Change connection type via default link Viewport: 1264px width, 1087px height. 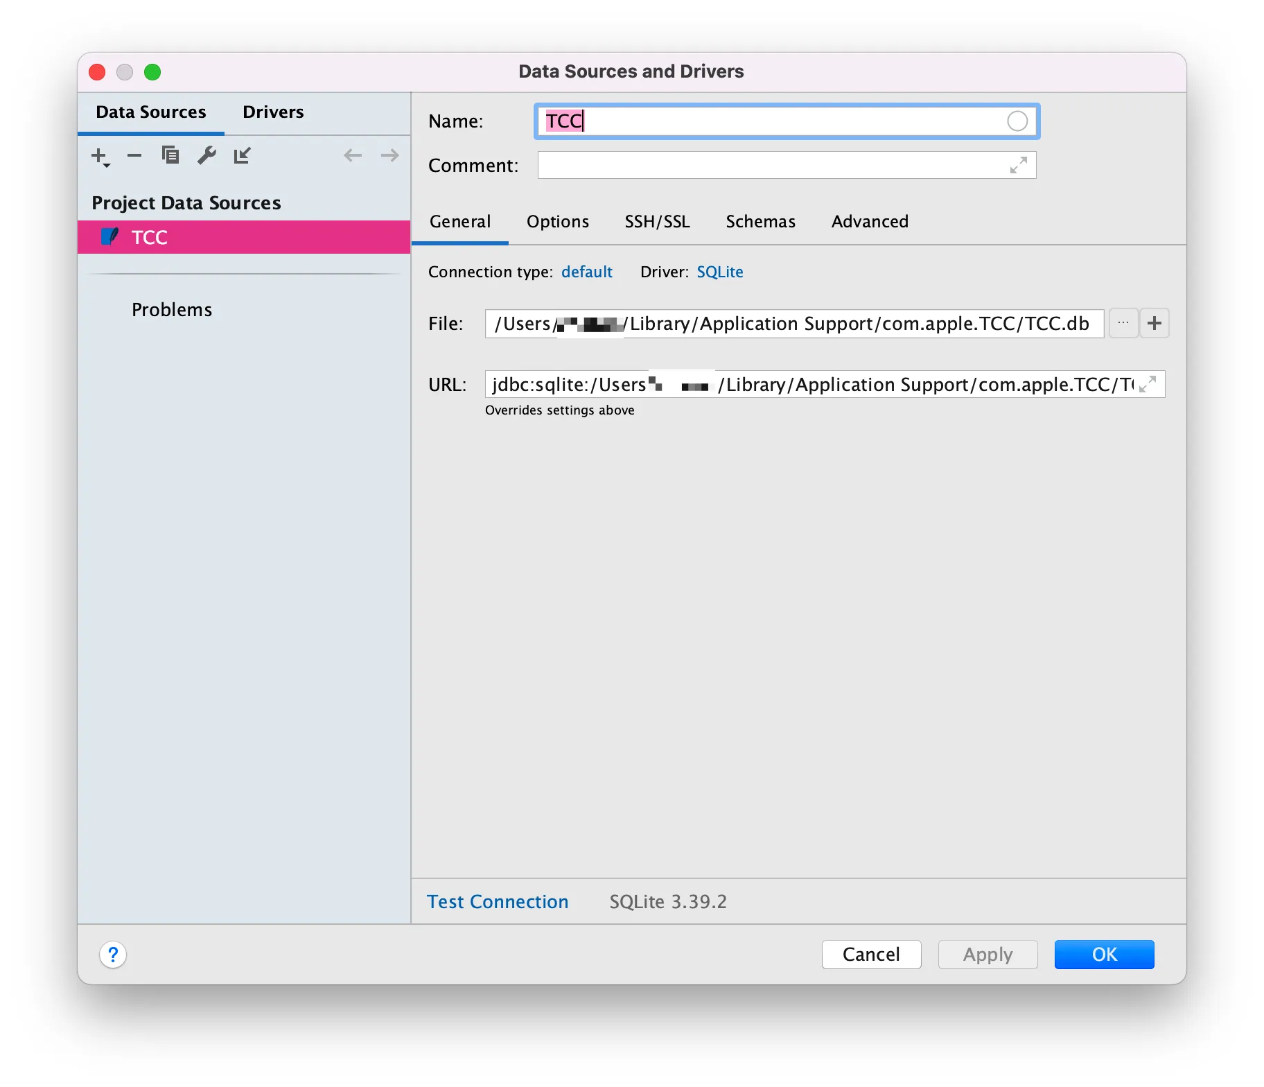pyautogui.click(x=587, y=272)
